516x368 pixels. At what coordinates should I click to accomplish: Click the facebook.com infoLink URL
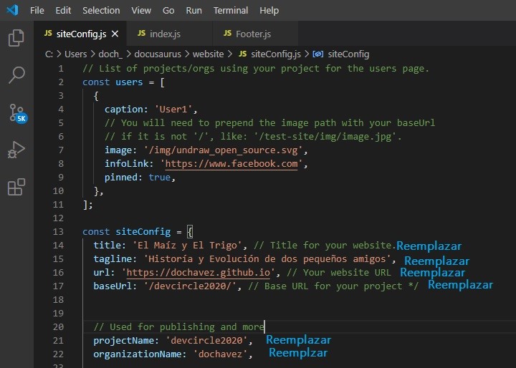pos(231,164)
